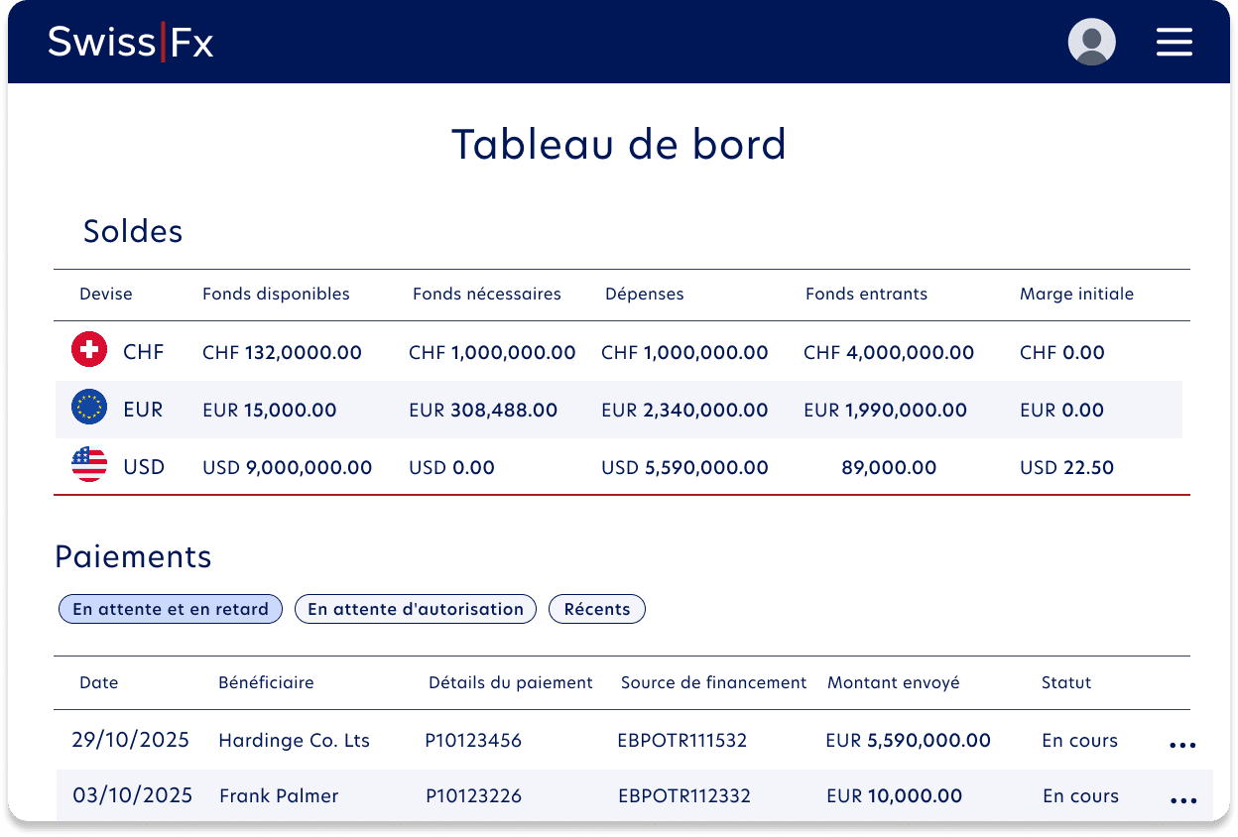Open the Soldes section heading
The width and height of the screenshot is (1238, 837).
(x=133, y=230)
